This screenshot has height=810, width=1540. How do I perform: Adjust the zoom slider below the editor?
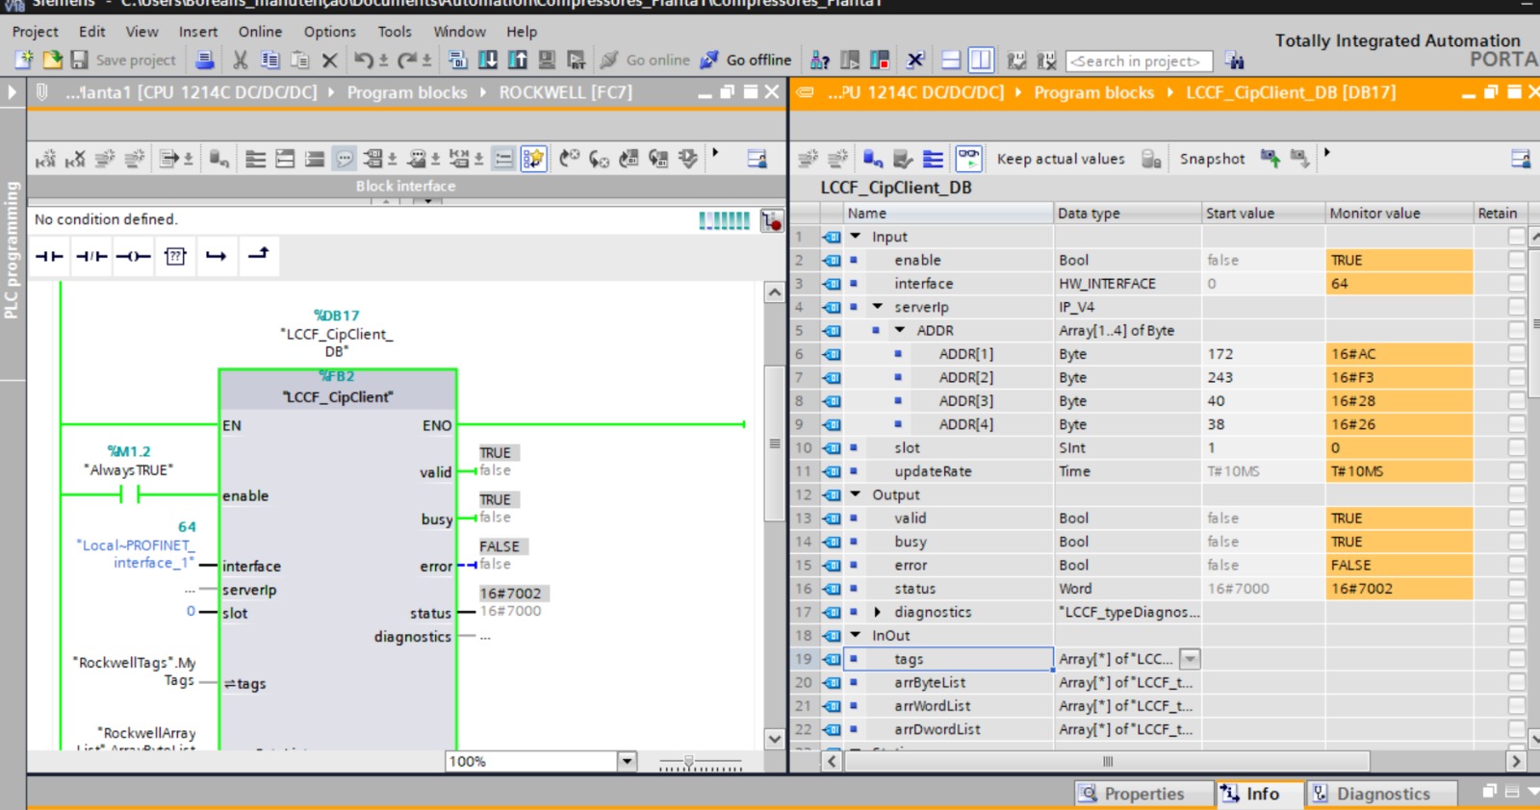688,762
